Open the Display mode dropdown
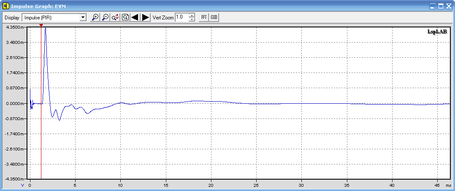 [x=83, y=17]
